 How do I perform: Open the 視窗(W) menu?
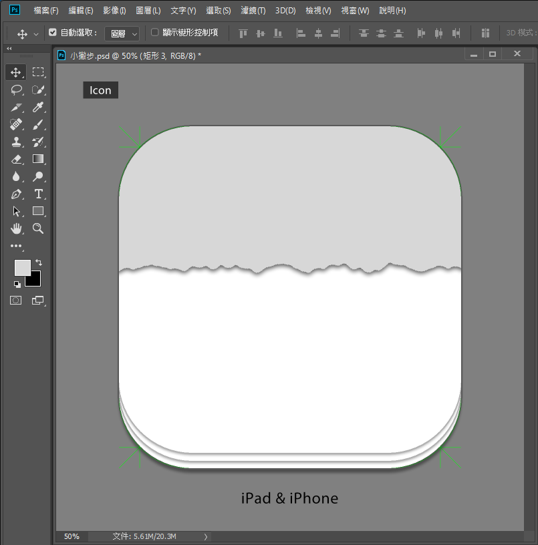(x=355, y=11)
